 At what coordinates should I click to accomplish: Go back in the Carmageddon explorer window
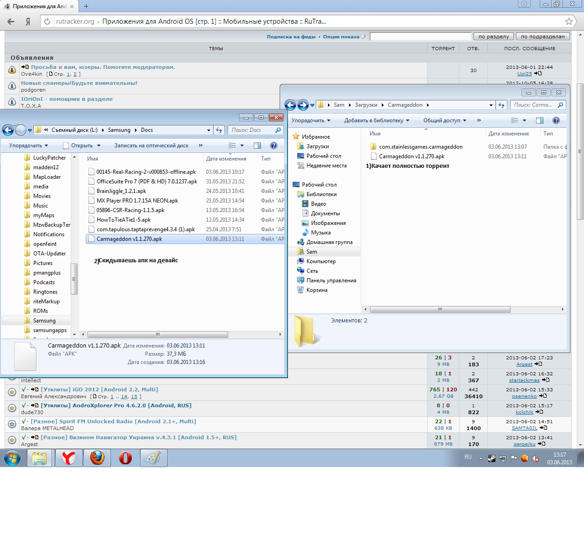(290, 105)
